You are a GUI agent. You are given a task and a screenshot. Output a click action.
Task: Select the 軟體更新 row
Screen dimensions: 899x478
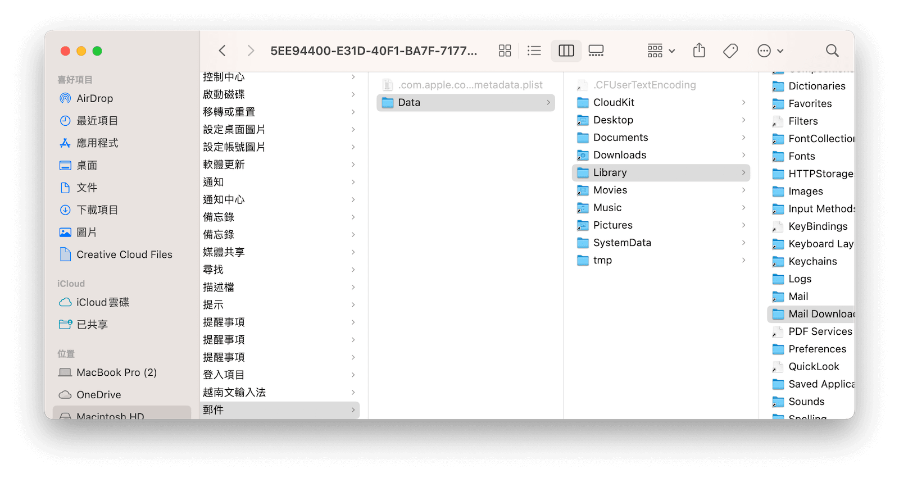[x=279, y=165]
